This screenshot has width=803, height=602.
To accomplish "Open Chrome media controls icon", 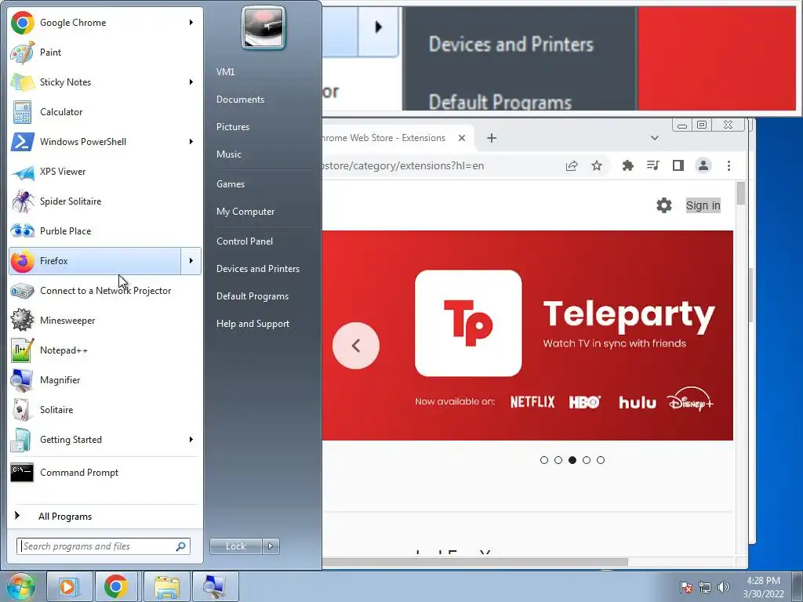I will [653, 165].
